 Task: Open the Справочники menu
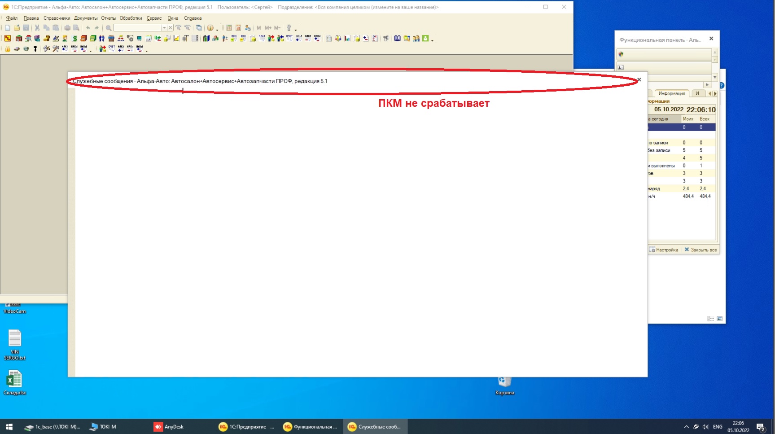pyautogui.click(x=57, y=18)
